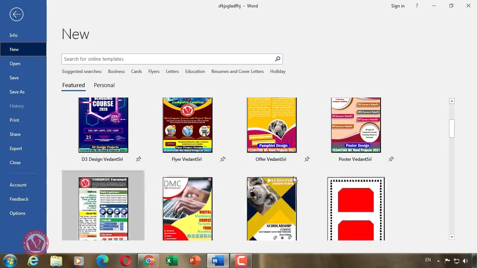
Task: Click Close in the Backstage sidebar
Action: (23, 163)
